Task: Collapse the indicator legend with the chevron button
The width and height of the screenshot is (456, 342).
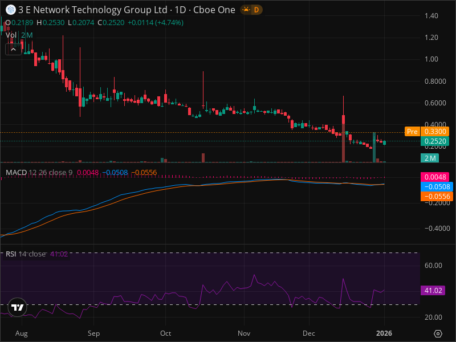Action: (x=13, y=50)
